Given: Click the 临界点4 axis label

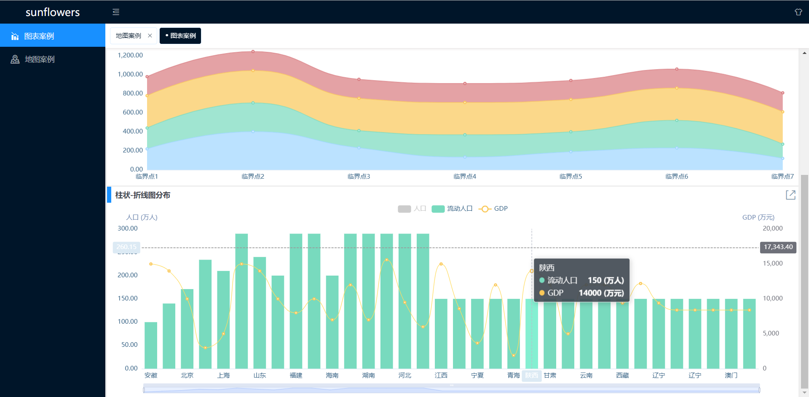Looking at the screenshot, I should pyautogui.click(x=465, y=177).
